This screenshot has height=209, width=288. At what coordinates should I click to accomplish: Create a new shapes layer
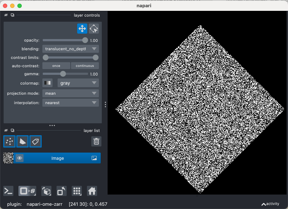pyautogui.click(x=22, y=141)
